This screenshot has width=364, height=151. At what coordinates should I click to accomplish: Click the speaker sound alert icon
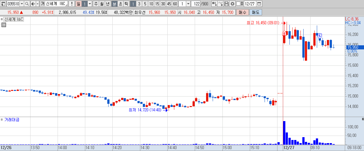33,4
